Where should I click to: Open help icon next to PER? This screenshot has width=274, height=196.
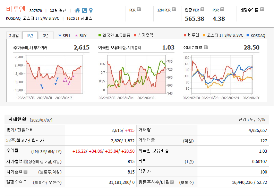[139, 9]
